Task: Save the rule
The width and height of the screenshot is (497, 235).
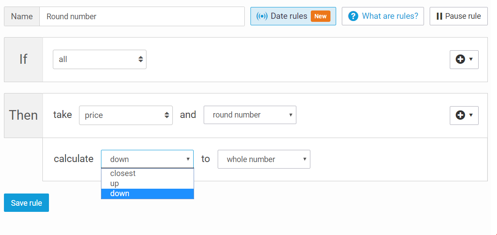Action: coord(27,203)
